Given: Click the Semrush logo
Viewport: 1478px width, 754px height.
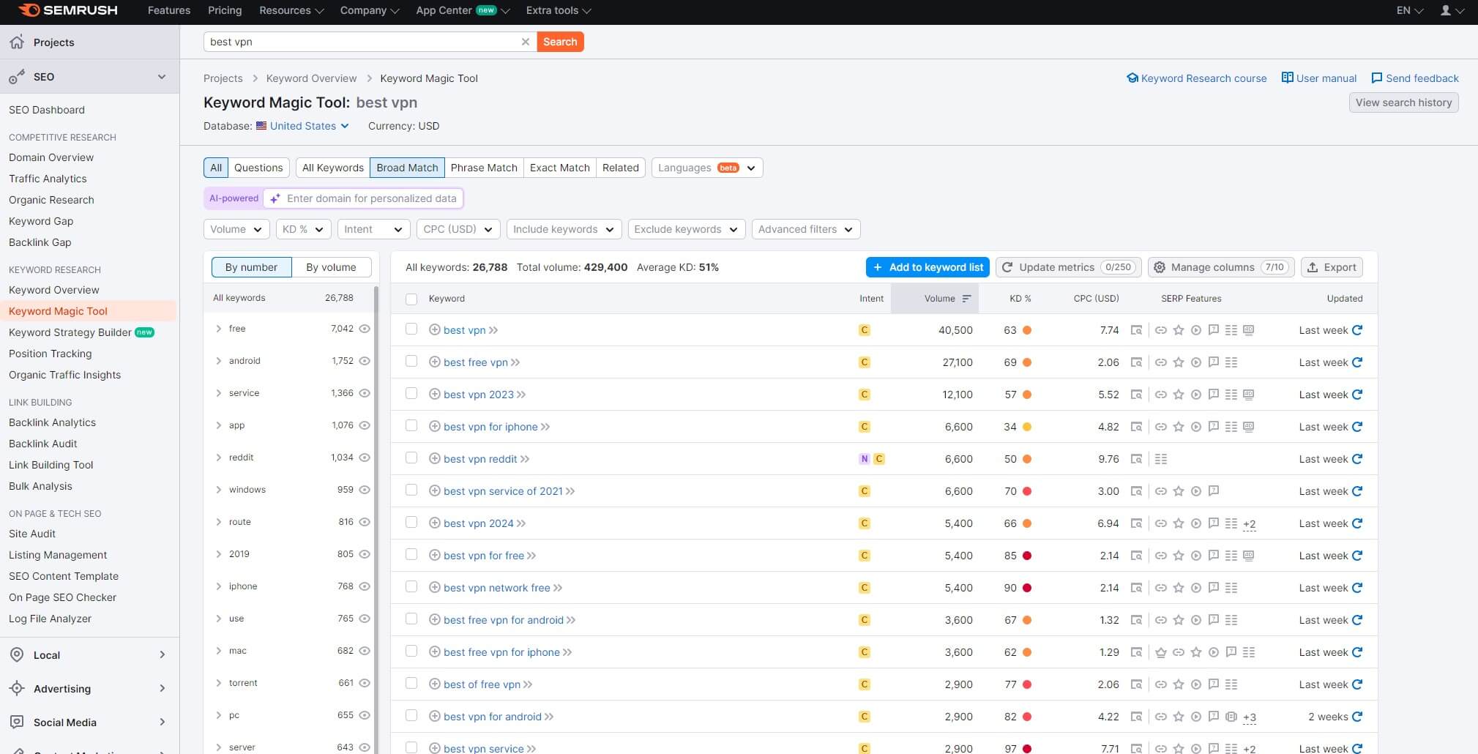Looking at the screenshot, I should 67,10.
